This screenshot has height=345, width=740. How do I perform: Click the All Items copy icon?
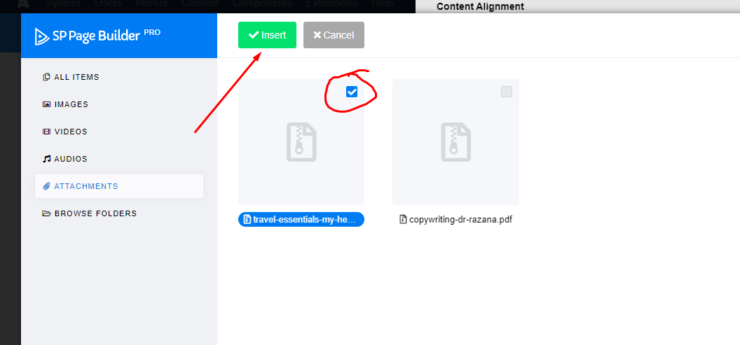pos(46,77)
